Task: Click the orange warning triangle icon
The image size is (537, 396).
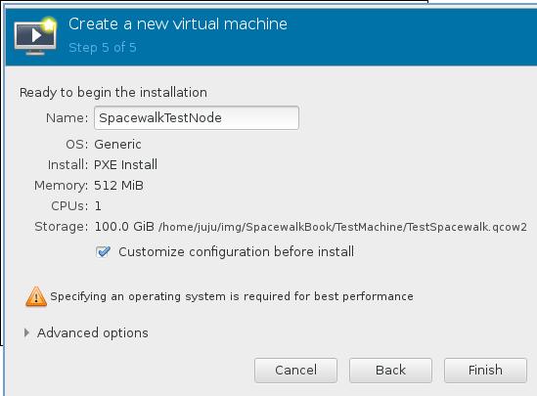Action: [x=36, y=296]
